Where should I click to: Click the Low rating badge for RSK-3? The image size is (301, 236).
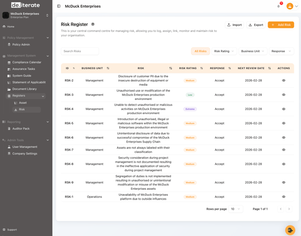click(x=190, y=95)
